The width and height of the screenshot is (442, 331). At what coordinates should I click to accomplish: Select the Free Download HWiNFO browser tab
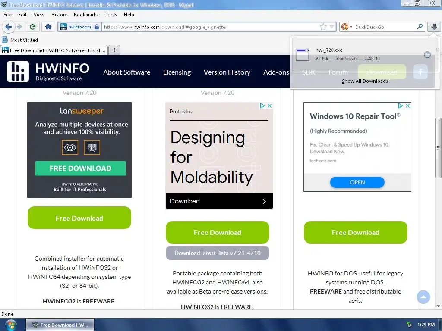click(54, 50)
